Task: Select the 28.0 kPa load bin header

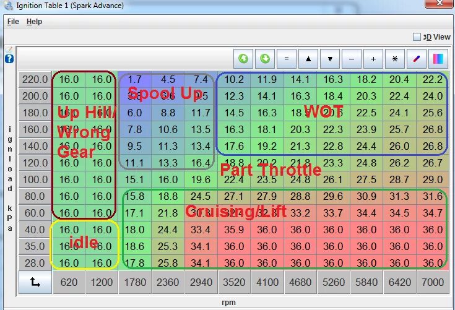Action: pyautogui.click(x=35, y=263)
